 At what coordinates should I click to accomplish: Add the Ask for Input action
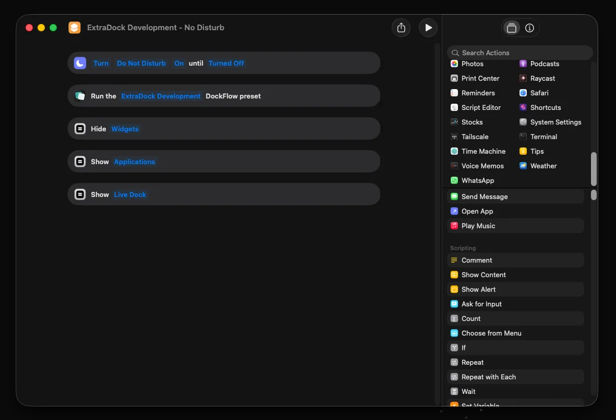click(515, 304)
